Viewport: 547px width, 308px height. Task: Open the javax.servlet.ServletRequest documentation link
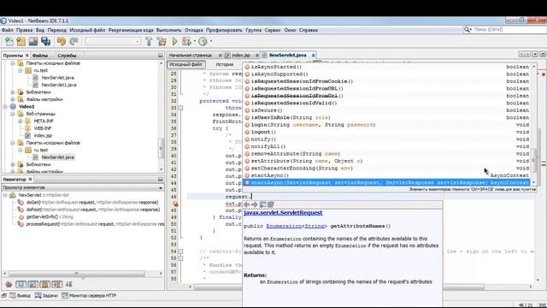click(x=283, y=213)
